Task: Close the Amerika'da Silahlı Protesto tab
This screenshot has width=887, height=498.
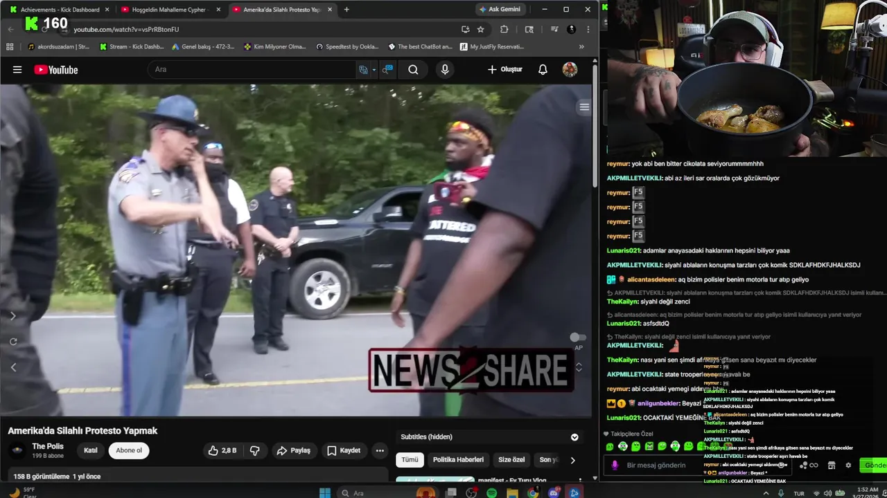Action: pyautogui.click(x=329, y=10)
